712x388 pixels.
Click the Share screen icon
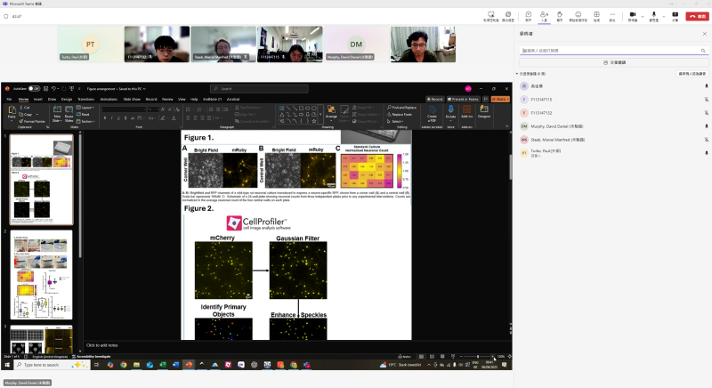pos(676,15)
